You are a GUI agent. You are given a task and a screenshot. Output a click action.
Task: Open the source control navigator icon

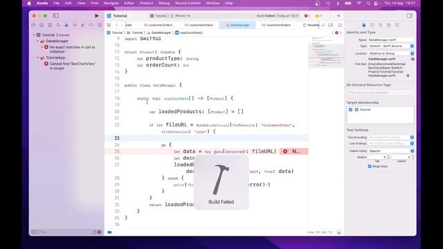pyautogui.click(x=42, y=25)
